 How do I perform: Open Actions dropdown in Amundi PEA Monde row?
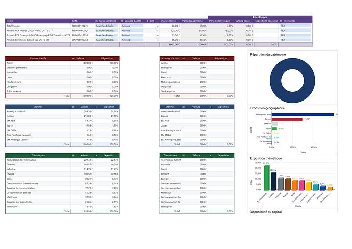click(132, 31)
